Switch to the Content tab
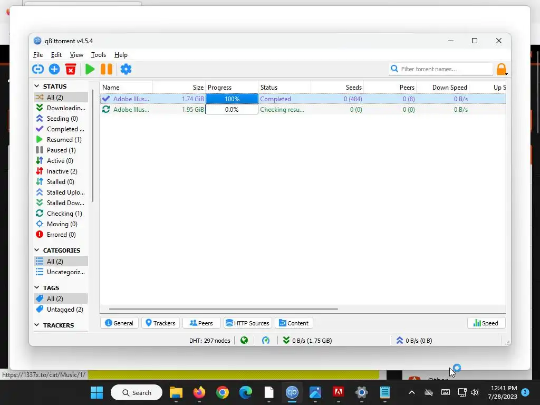This screenshot has height=405, width=540. [x=294, y=323]
